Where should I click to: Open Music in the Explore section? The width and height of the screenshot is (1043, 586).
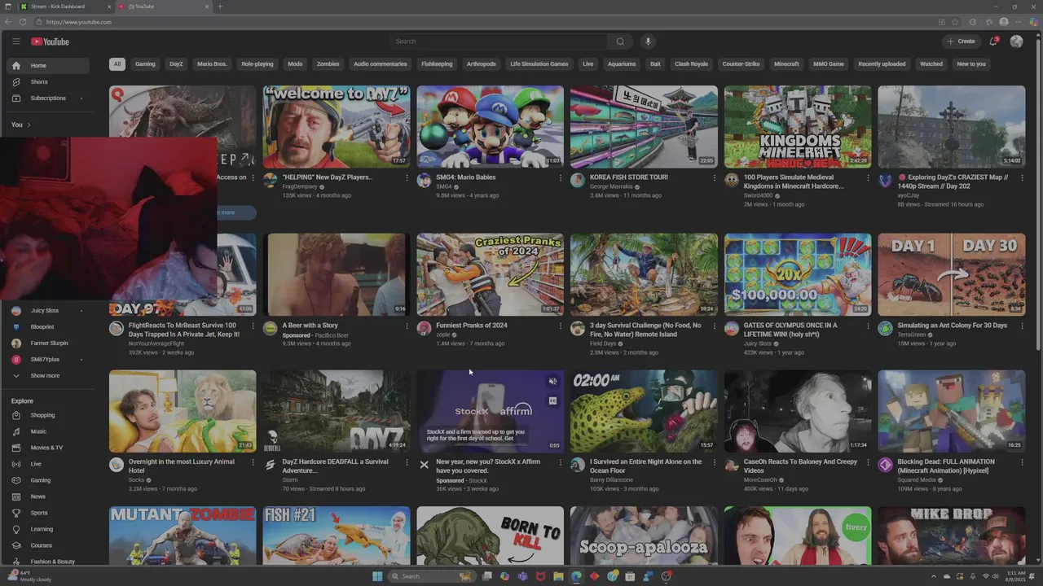click(49, 431)
